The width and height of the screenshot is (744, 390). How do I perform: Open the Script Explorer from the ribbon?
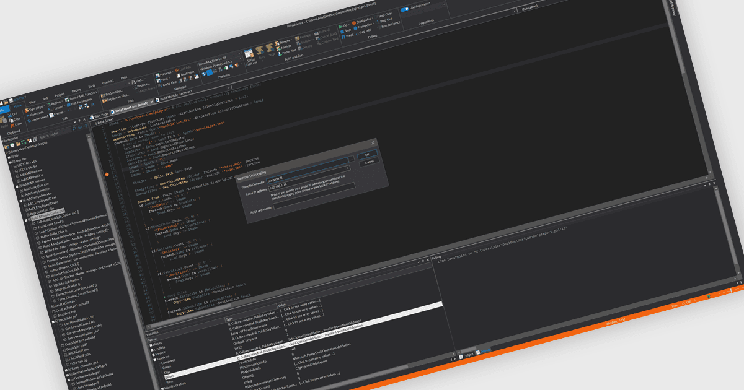pyautogui.click(x=249, y=57)
